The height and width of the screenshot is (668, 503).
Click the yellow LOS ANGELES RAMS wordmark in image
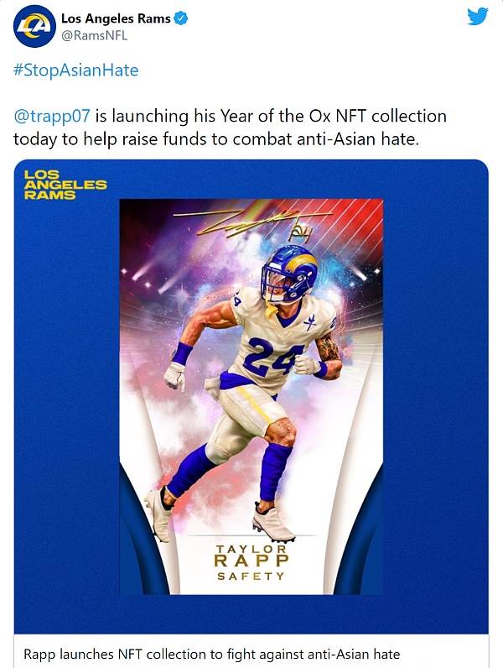click(65, 185)
